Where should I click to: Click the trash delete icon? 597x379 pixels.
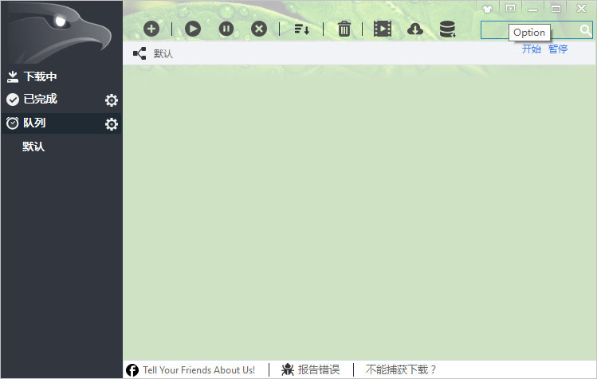coord(344,29)
